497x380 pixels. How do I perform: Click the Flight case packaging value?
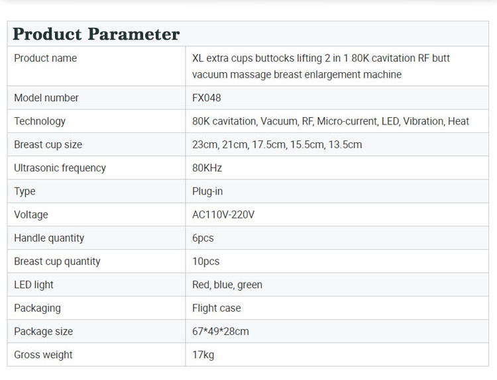[x=217, y=308]
